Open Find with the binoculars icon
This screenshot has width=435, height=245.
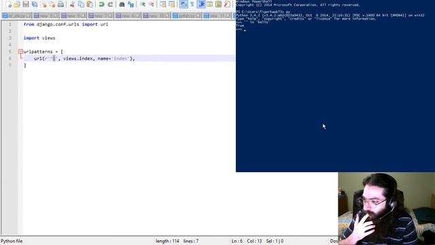coord(122,4)
